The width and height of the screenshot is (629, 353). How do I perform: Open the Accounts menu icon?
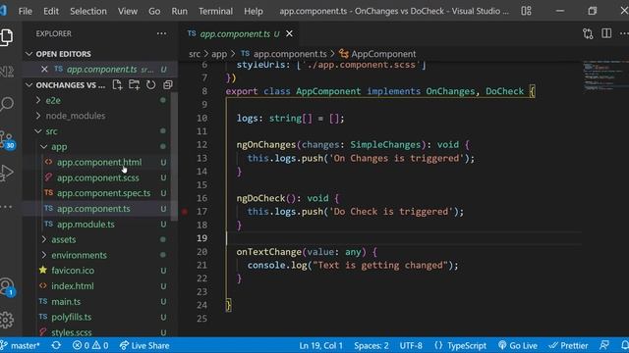(x=7, y=287)
